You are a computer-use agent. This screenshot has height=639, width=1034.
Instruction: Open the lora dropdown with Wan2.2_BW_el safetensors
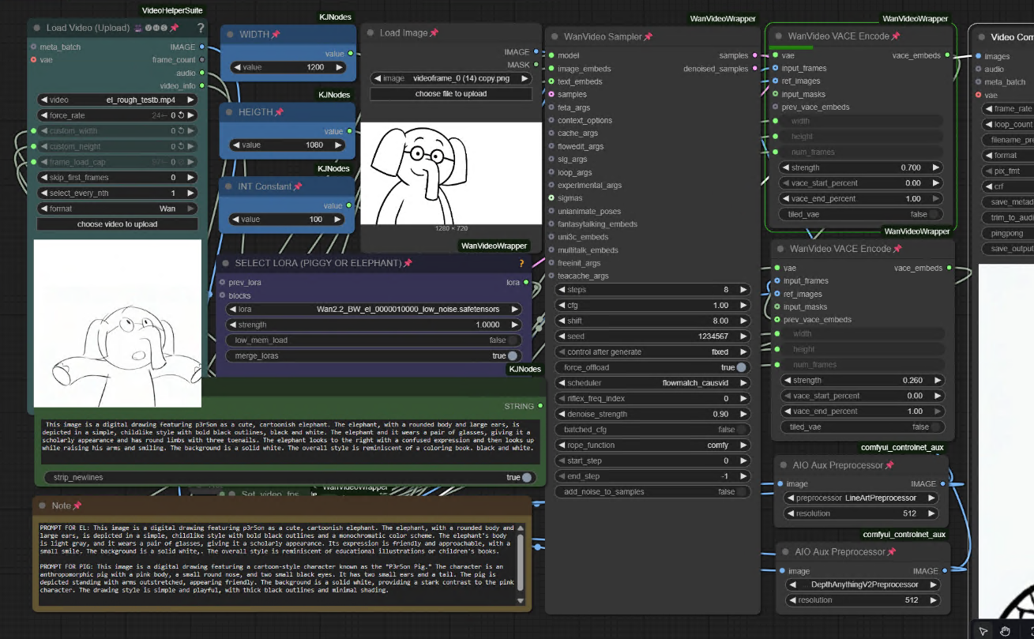coord(372,309)
